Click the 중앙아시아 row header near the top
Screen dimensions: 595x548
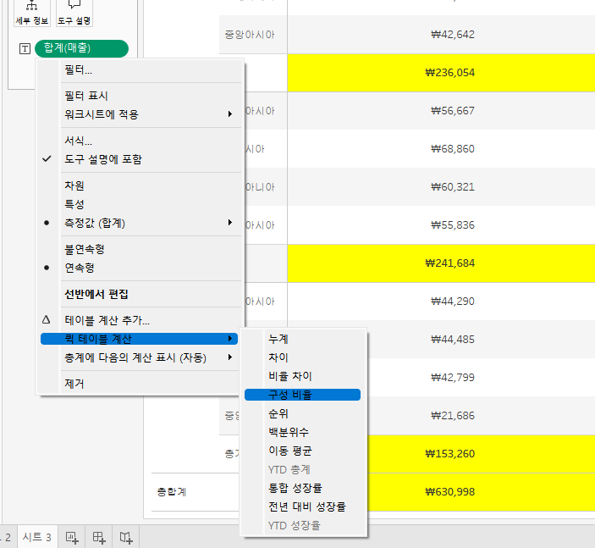[x=250, y=35]
